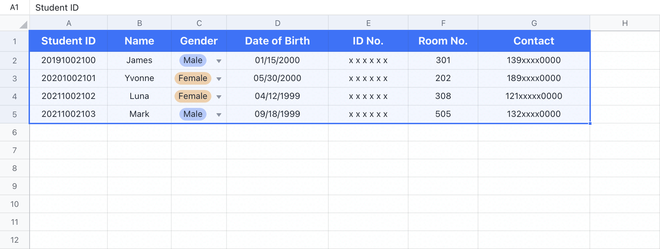
Task: Select column H header
Action: click(624, 23)
